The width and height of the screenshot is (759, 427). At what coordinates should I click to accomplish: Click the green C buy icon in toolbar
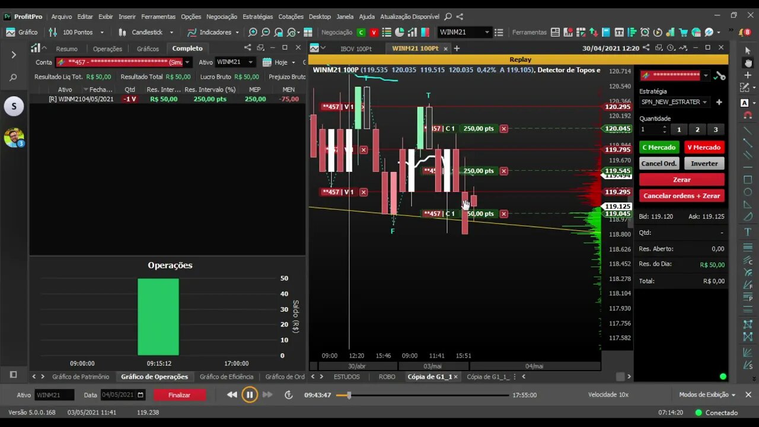coord(361,32)
